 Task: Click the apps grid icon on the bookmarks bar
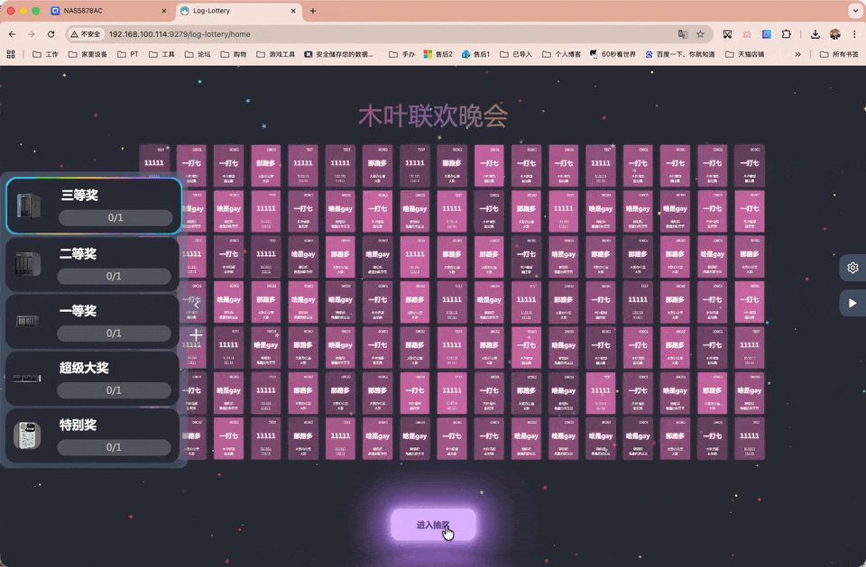point(13,55)
